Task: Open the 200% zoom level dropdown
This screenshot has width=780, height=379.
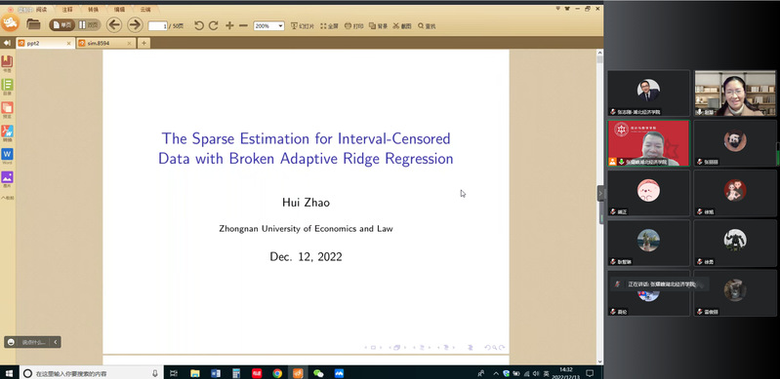Action: [x=268, y=26]
